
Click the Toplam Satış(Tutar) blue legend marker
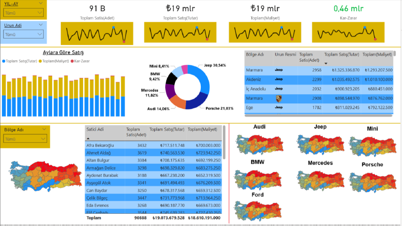(x=4, y=61)
